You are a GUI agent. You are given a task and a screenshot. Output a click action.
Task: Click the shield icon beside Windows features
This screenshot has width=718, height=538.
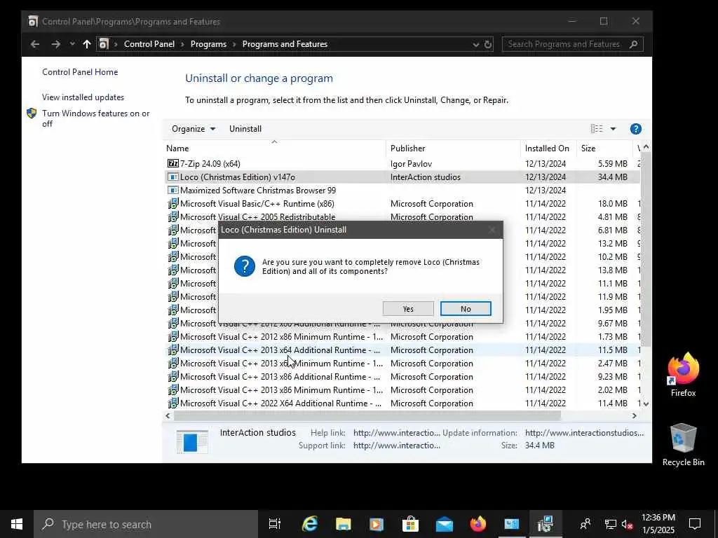click(x=32, y=113)
